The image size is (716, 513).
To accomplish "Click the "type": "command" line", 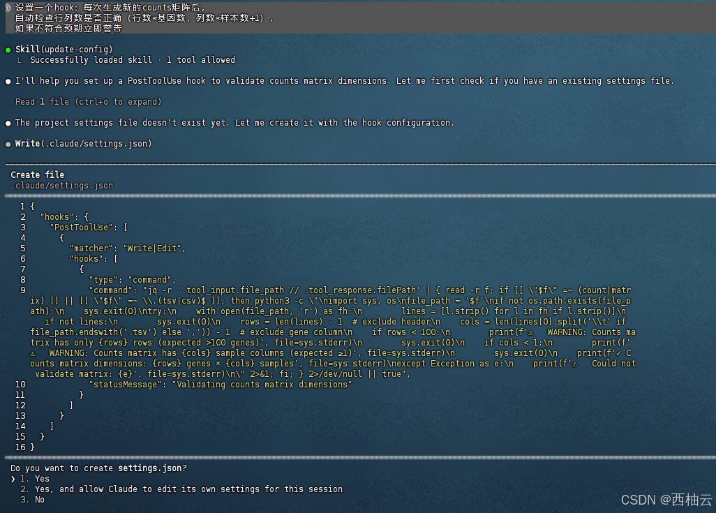I will click(x=133, y=280).
